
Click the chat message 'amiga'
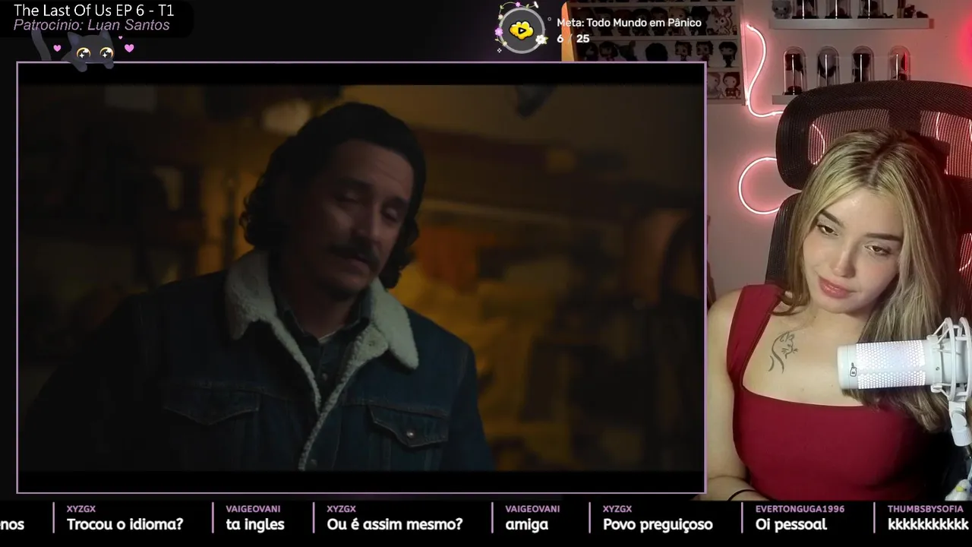coord(527,524)
